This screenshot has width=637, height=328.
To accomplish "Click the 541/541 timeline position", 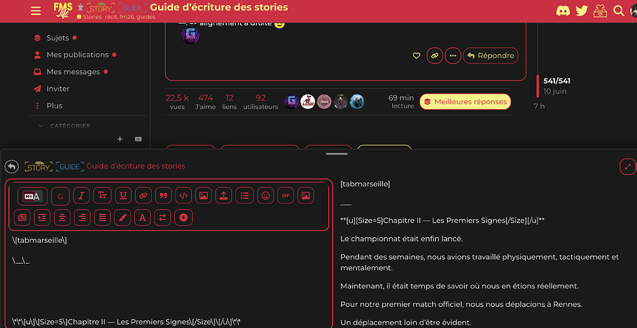I will point(556,81).
